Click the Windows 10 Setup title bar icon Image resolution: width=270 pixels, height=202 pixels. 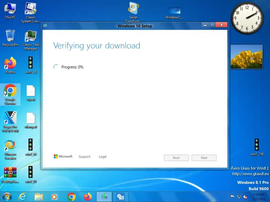tap(45, 26)
